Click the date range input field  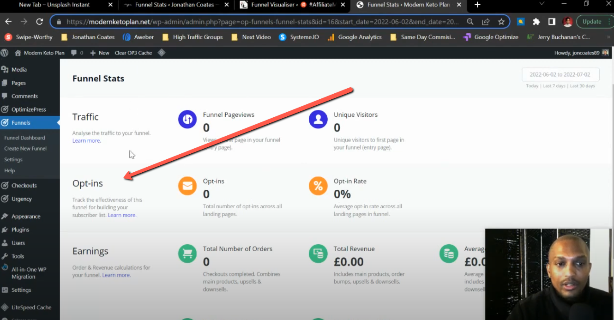click(x=560, y=74)
